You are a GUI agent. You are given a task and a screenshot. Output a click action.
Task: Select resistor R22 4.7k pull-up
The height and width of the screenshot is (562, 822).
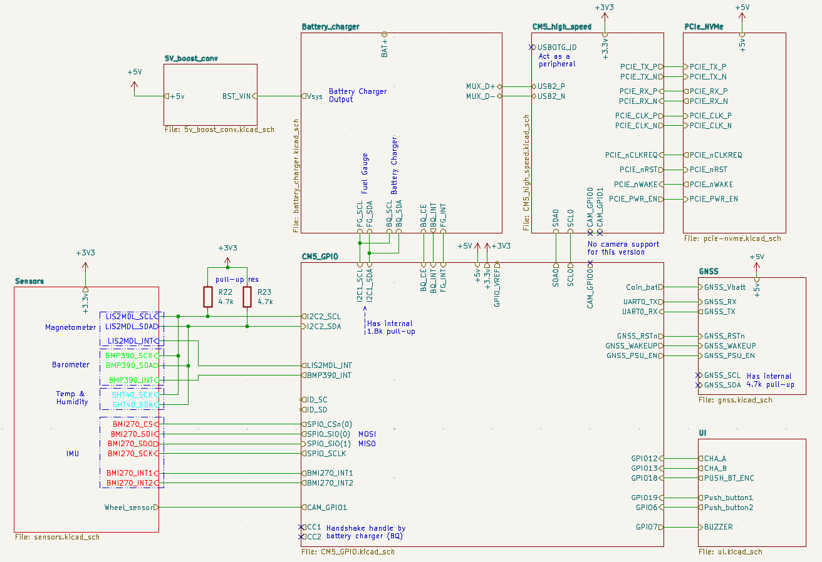[x=207, y=297]
